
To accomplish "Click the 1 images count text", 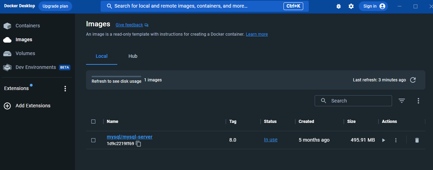I will (x=153, y=80).
